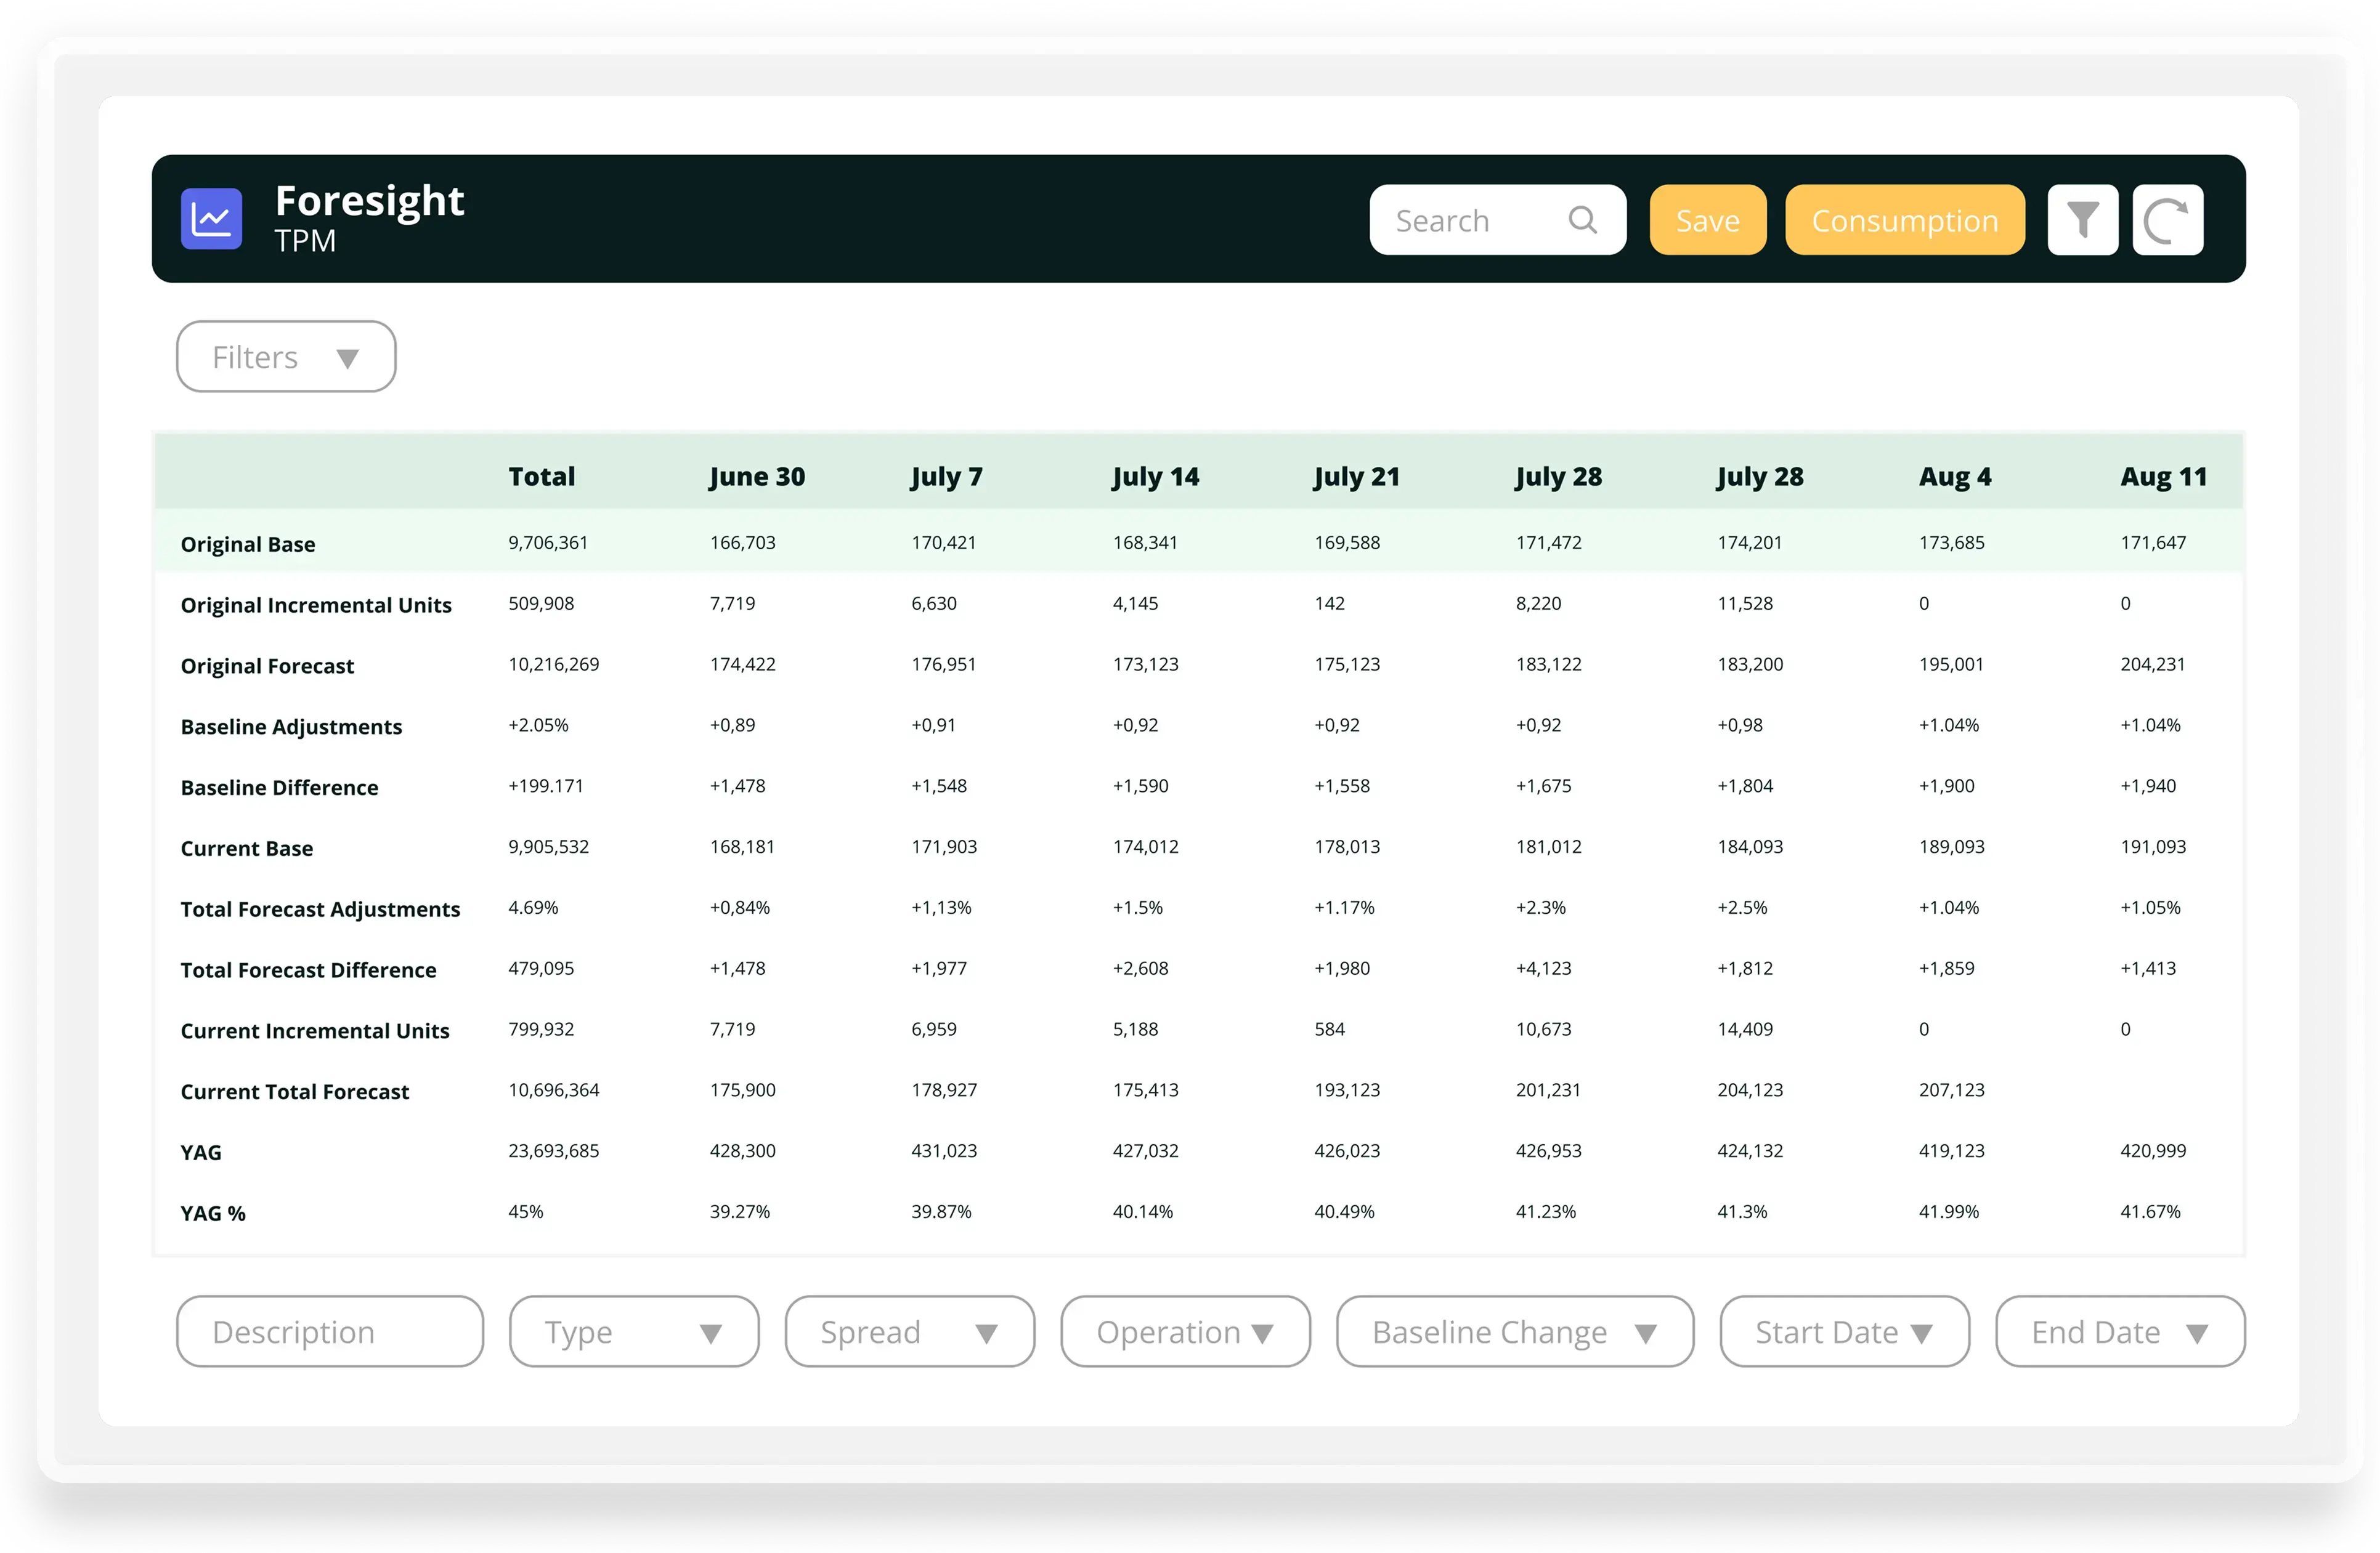The width and height of the screenshot is (2380, 1553).
Task: Click into the Description field
Action: click(330, 1331)
